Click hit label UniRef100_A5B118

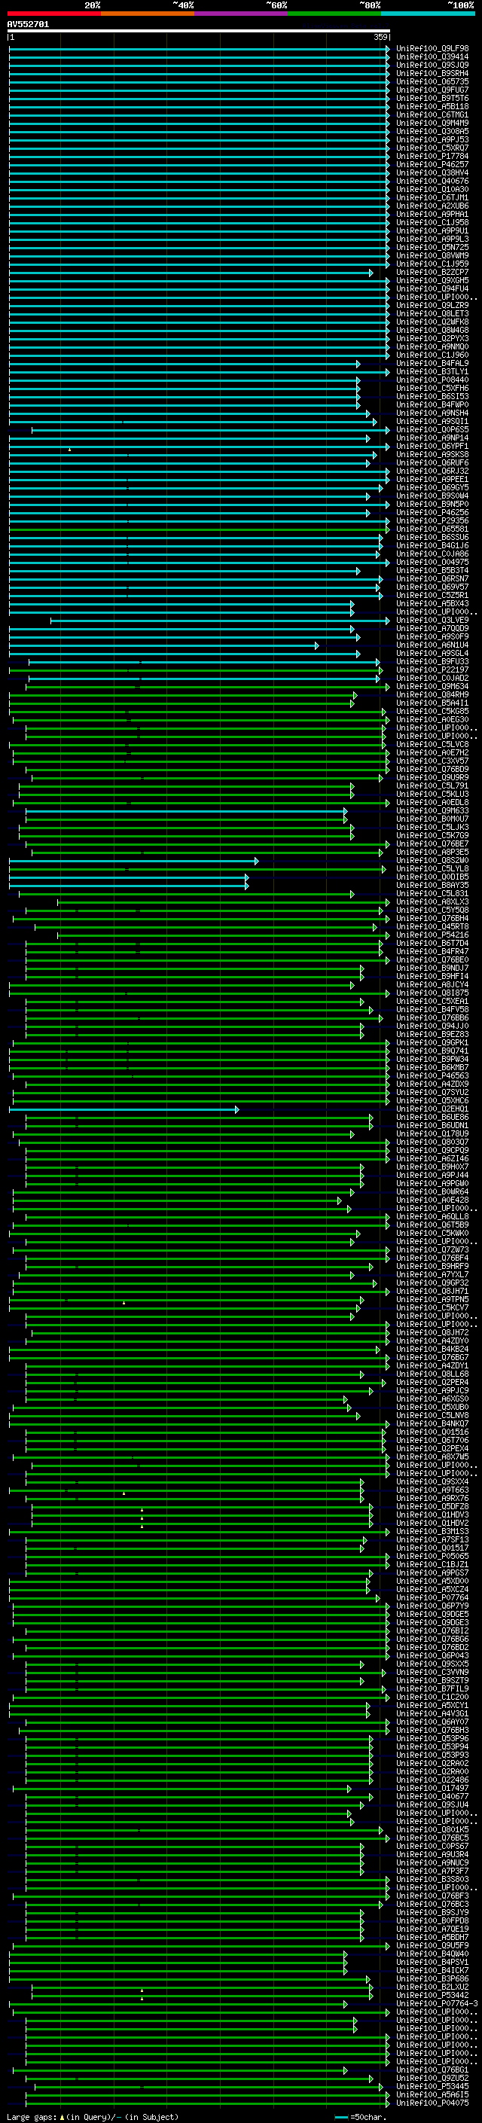(432, 107)
